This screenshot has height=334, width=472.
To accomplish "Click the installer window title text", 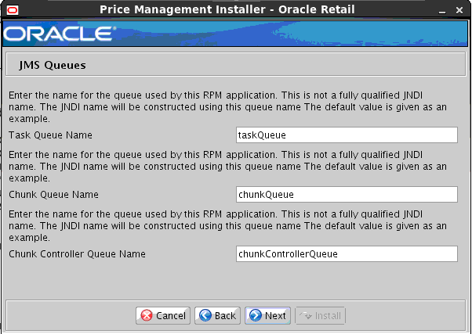I will pos(227,9).
